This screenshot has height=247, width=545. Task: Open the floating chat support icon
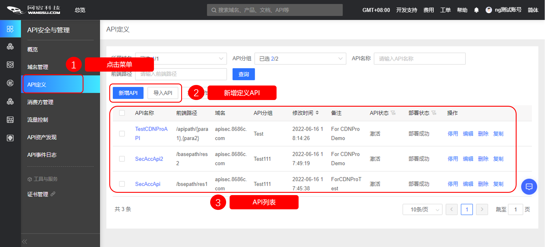point(529,187)
